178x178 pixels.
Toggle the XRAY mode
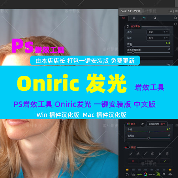(x=139, y=174)
